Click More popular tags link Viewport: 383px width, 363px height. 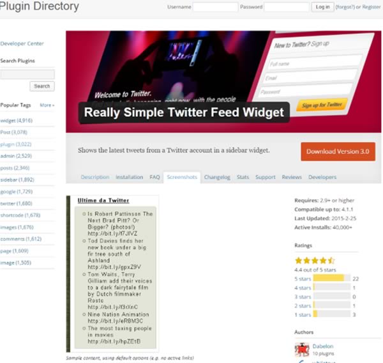(x=47, y=105)
